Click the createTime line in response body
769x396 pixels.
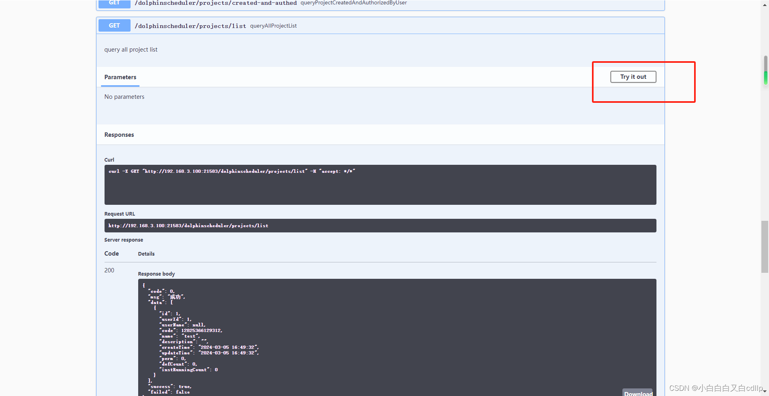pos(209,347)
